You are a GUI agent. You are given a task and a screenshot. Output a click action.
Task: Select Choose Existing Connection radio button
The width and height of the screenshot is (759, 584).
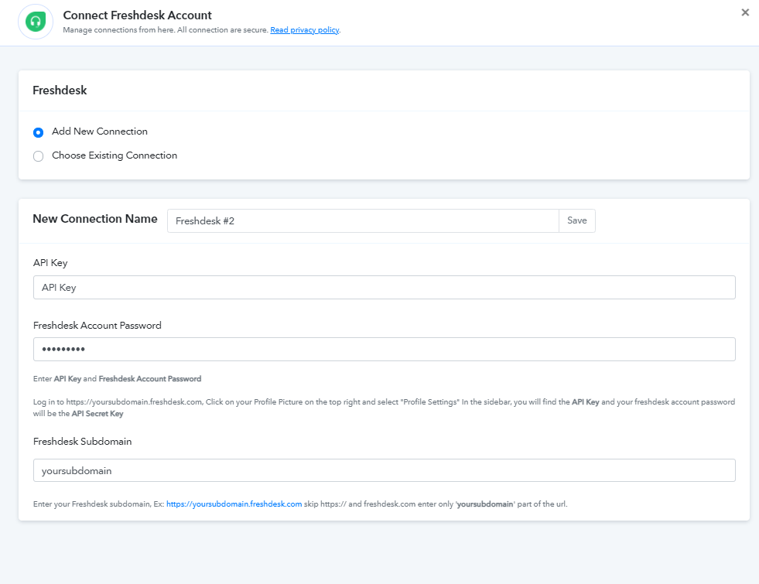[x=38, y=155]
